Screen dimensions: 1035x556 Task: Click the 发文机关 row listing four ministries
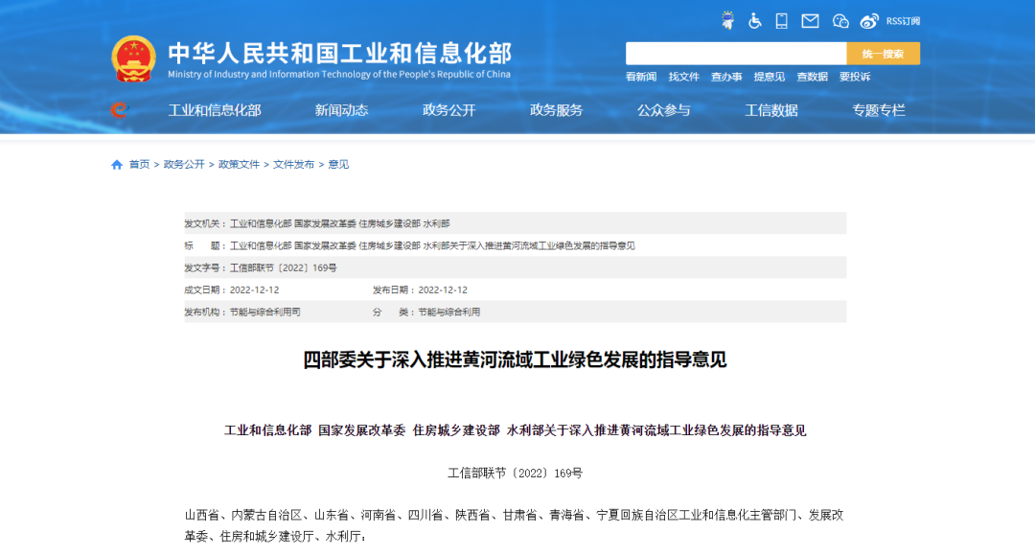tap(515, 223)
